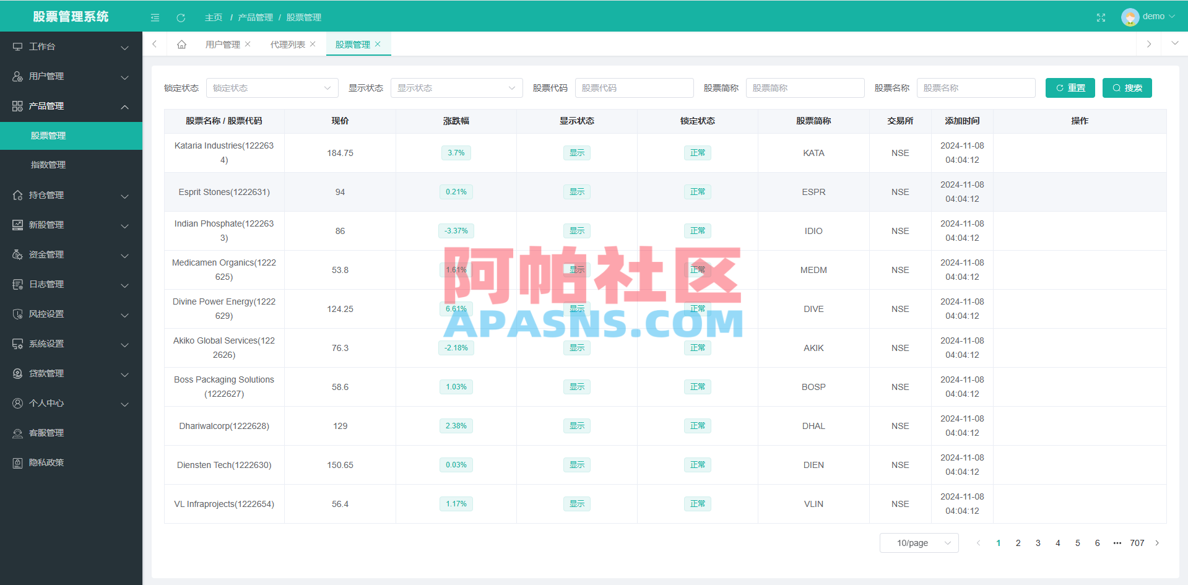Go to page 707 in pagination
1188x585 pixels.
(1137, 543)
